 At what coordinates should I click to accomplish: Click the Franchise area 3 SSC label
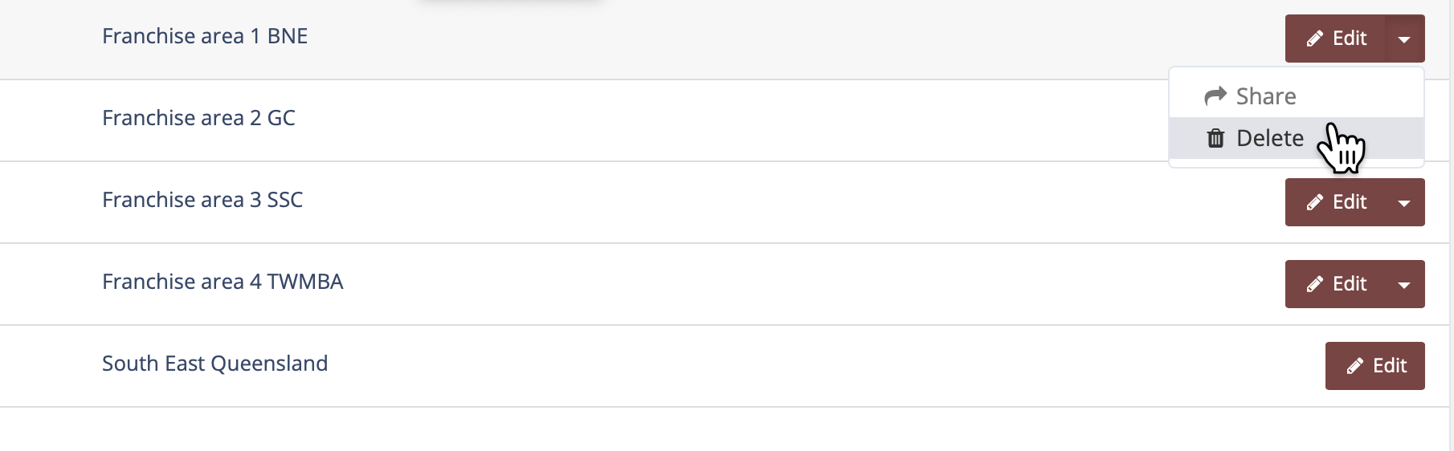point(202,200)
